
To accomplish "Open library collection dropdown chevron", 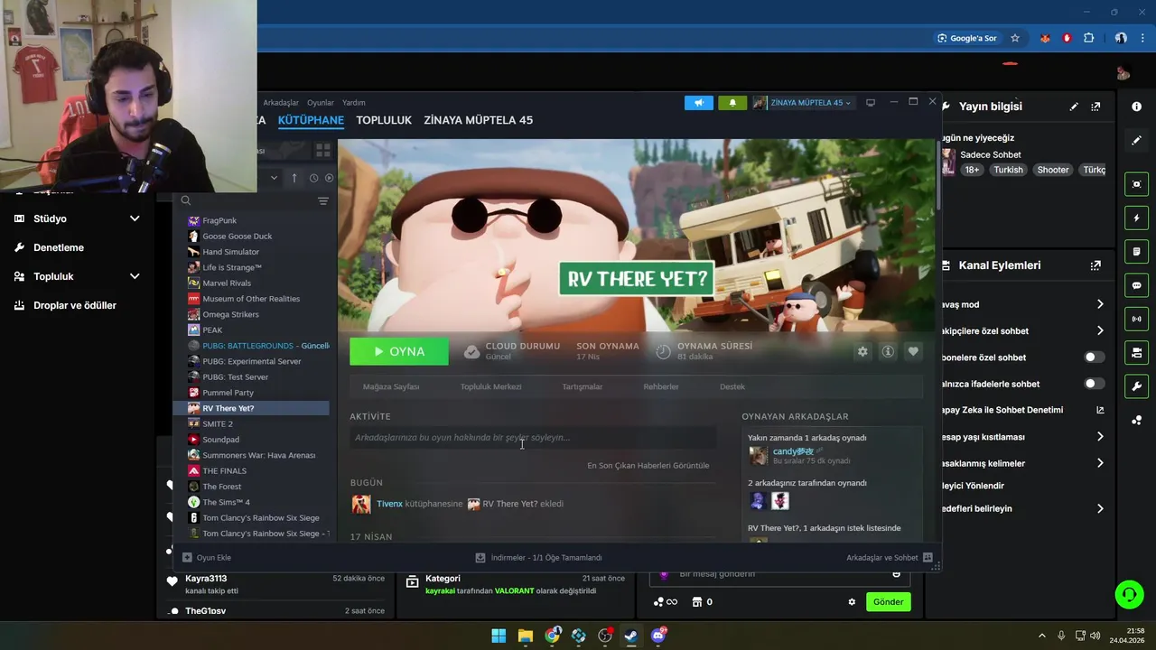I will [x=274, y=178].
